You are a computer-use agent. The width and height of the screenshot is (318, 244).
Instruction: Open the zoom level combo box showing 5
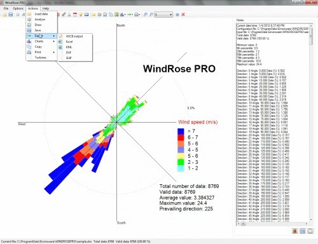163,15
